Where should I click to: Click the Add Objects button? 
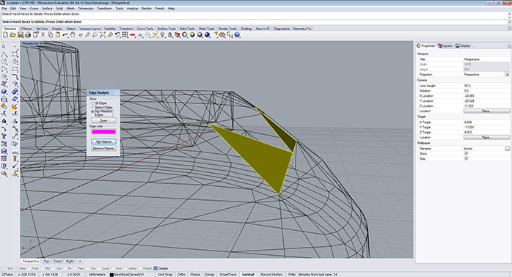[103, 141]
